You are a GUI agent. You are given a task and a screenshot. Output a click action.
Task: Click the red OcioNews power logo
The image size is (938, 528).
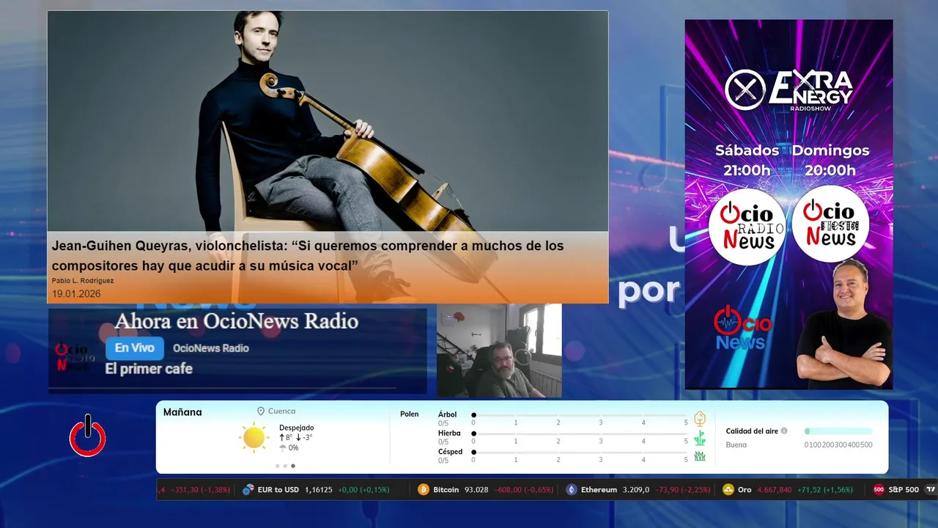point(87,436)
